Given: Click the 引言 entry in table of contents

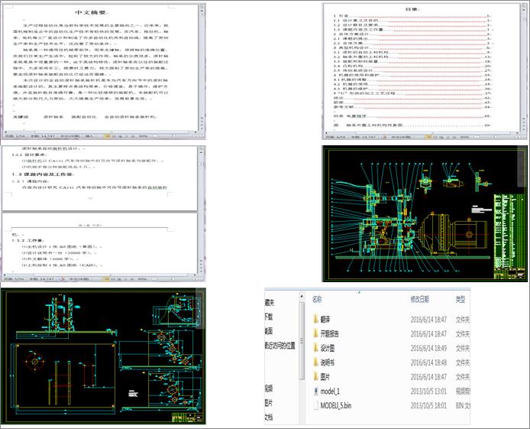Looking at the screenshot, I should (x=340, y=15).
